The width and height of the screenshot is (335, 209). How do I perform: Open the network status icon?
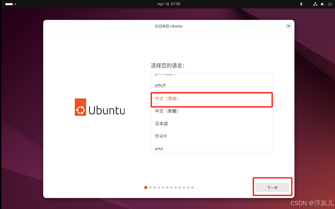point(315,4)
